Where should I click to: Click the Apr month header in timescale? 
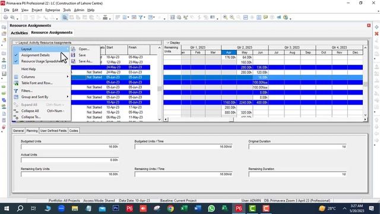(229, 52)
